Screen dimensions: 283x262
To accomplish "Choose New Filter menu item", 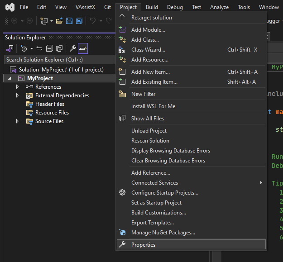I will 192,94.
